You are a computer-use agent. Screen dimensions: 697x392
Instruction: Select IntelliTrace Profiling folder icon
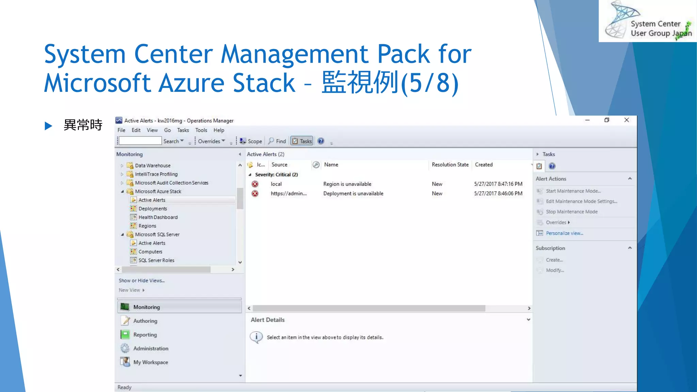point(130,174)
